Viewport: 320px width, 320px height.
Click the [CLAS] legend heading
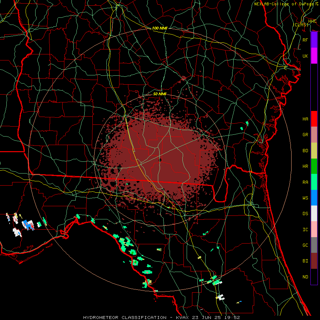[x=300, y=25]
